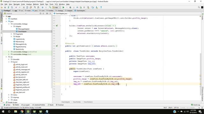Screen dimensions: 204x114
Task: Open the Android Profiler tool window
Action: [39, 105]
